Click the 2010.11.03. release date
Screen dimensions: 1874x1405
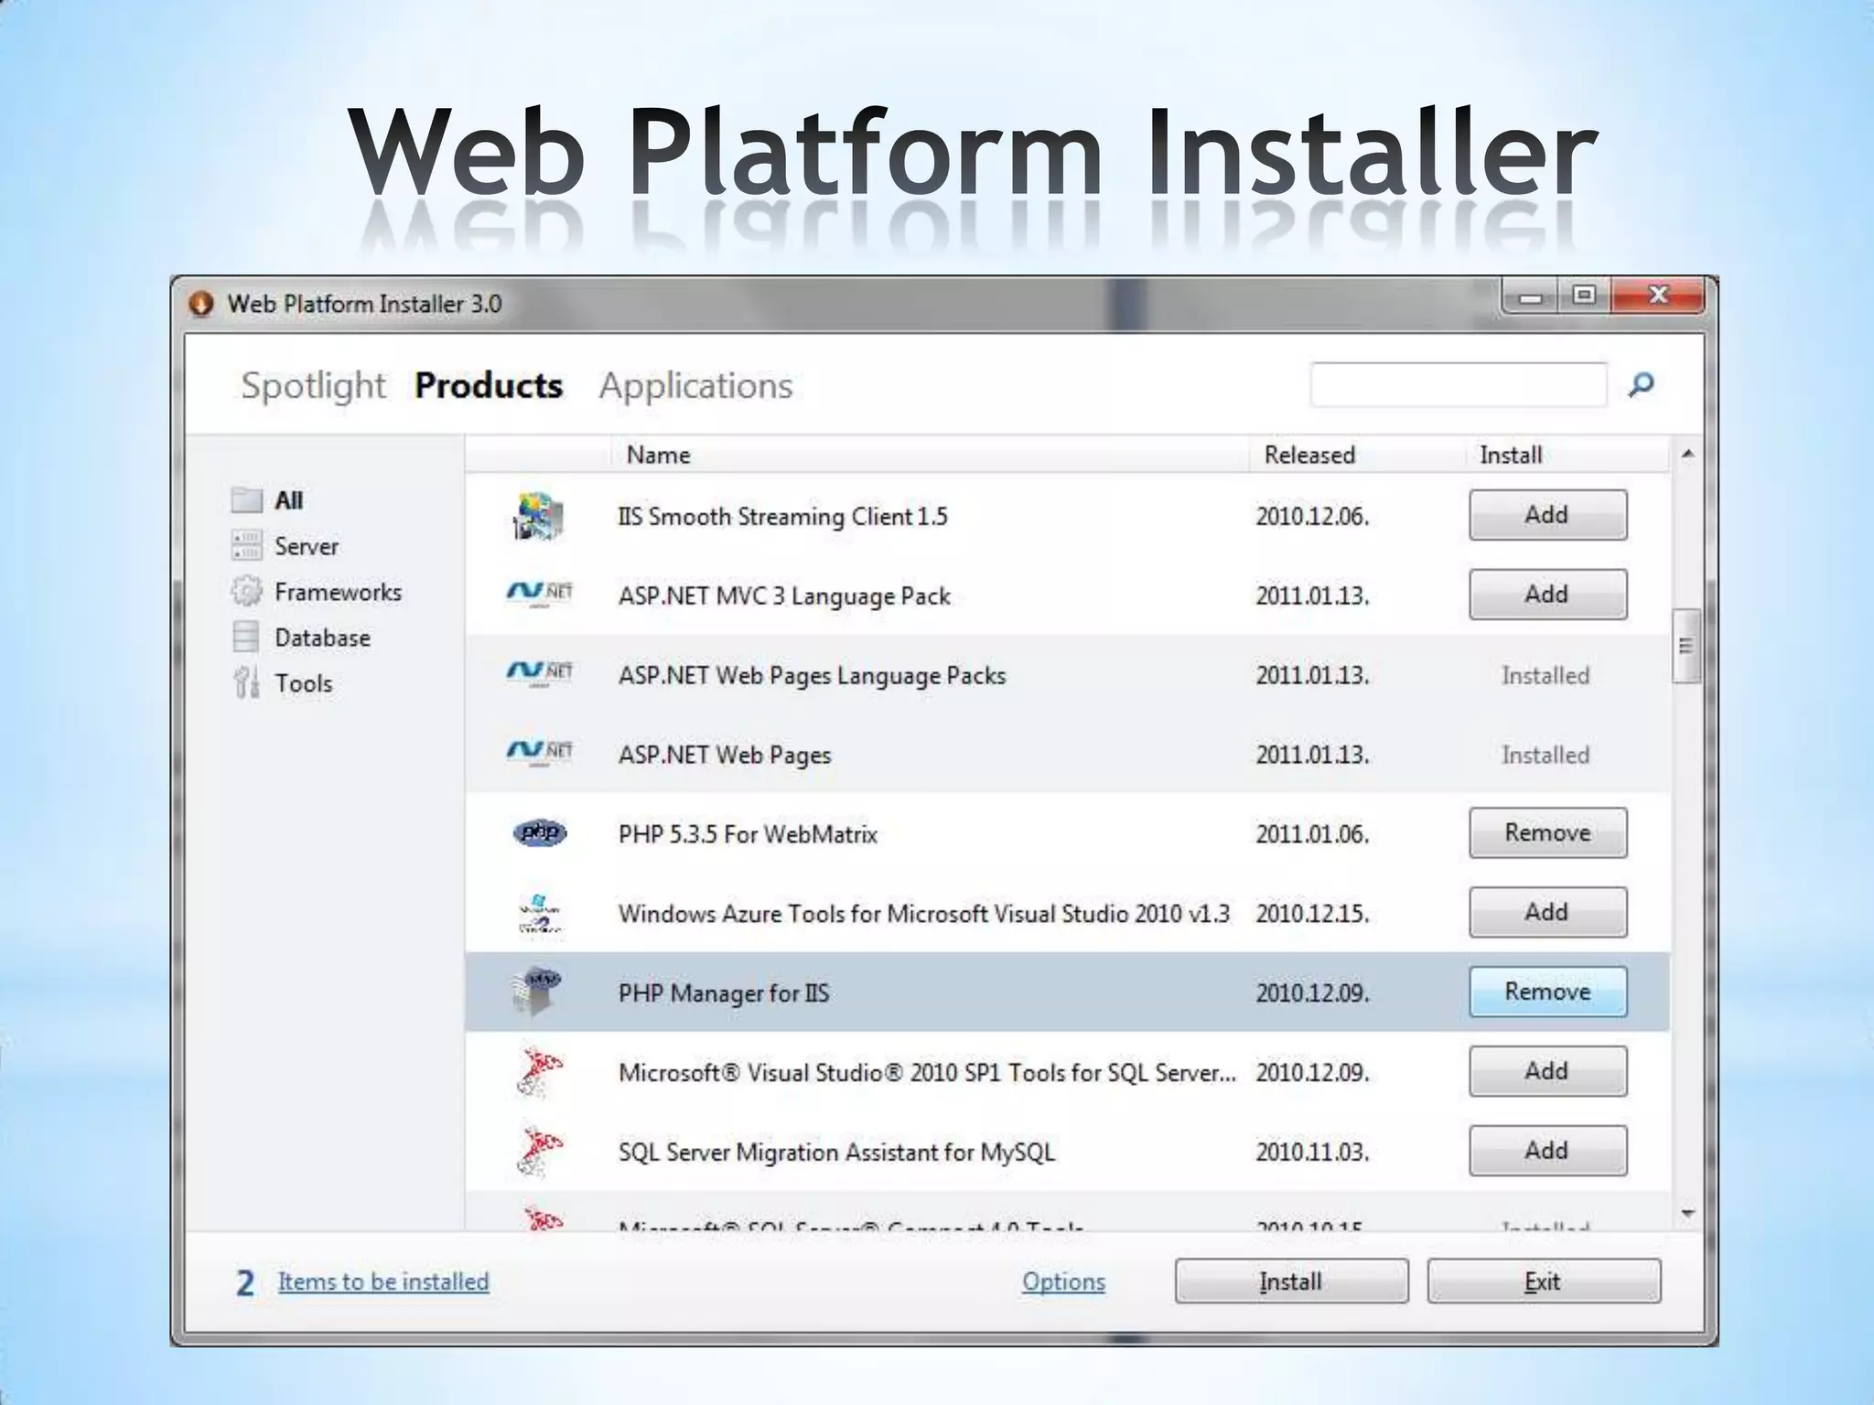[1312, 1152]
